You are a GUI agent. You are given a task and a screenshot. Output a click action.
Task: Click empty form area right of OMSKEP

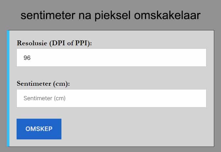(x=136, y=129)
